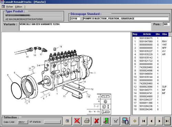Image resolution: width=172 pixels, height=127 pixels.
Task: Click callout number 12 on the pump diagram
Action: click(x=92, y=89)
